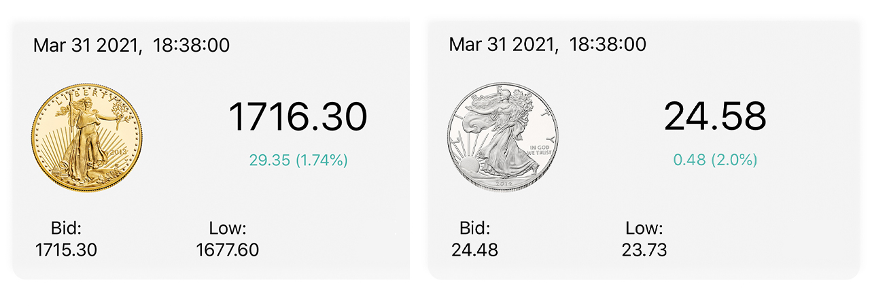Click the silver Bid label
The image size is (870, 306).
click(x=474, y=228)
